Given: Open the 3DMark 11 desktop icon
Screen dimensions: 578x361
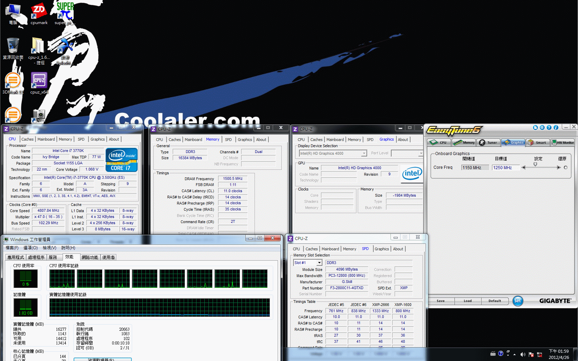Looking at the screenshot, I should click(13, 83).
